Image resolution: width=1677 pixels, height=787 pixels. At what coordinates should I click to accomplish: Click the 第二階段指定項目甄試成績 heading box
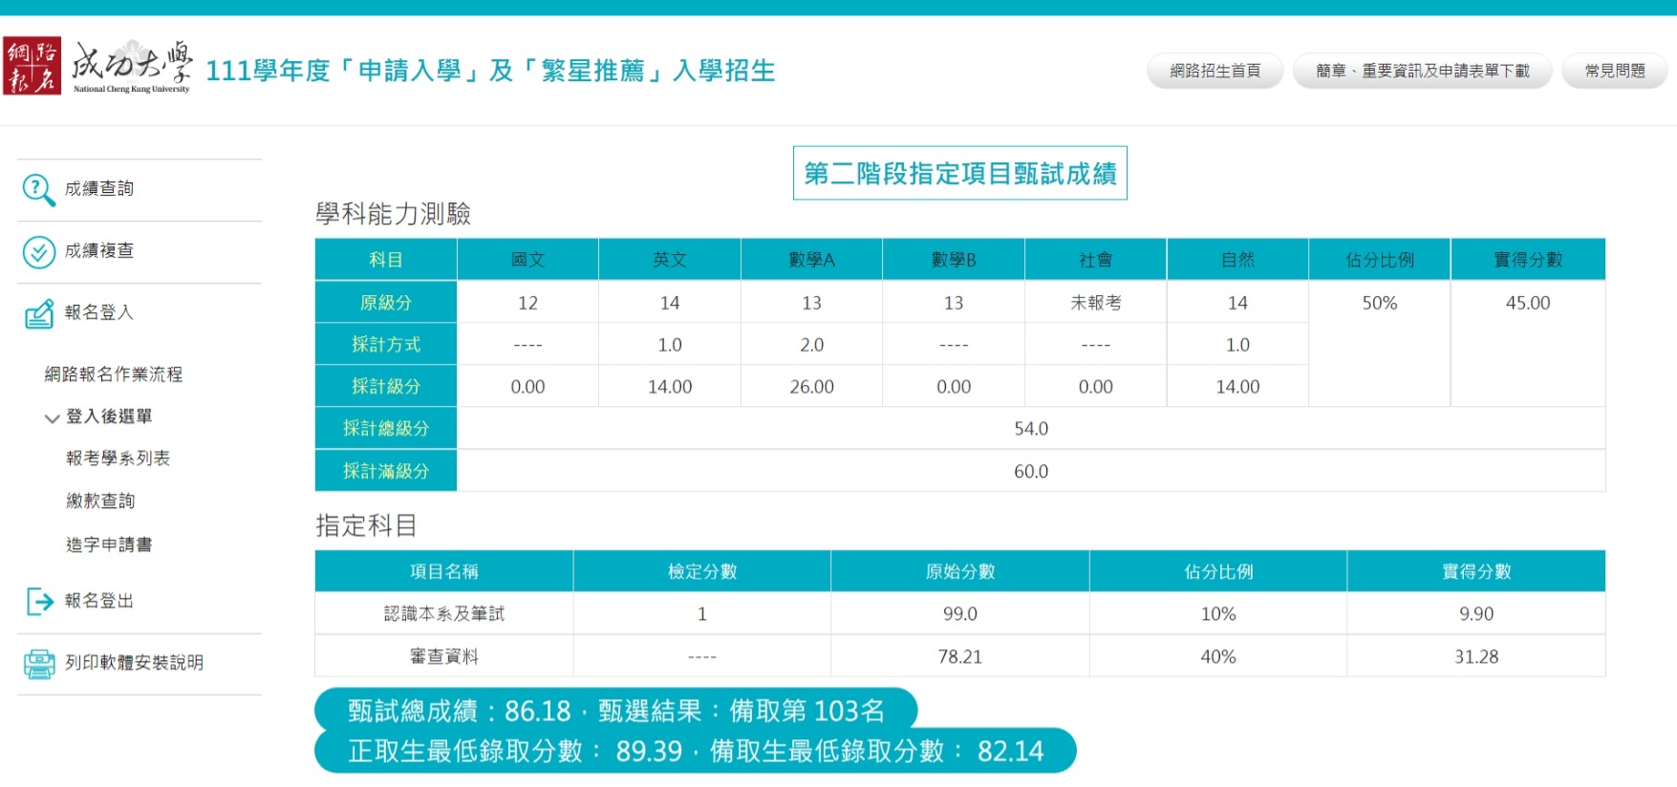point(959,173)
